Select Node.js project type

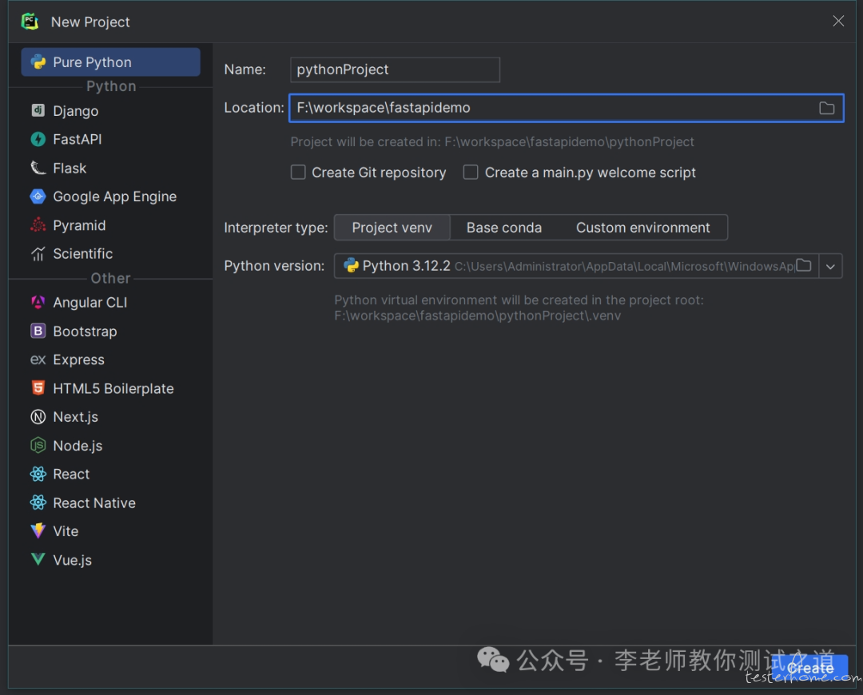point(110,445)
